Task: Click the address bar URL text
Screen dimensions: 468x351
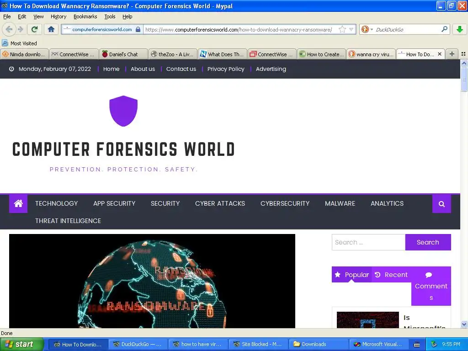Action: click(x=239, y=30)
